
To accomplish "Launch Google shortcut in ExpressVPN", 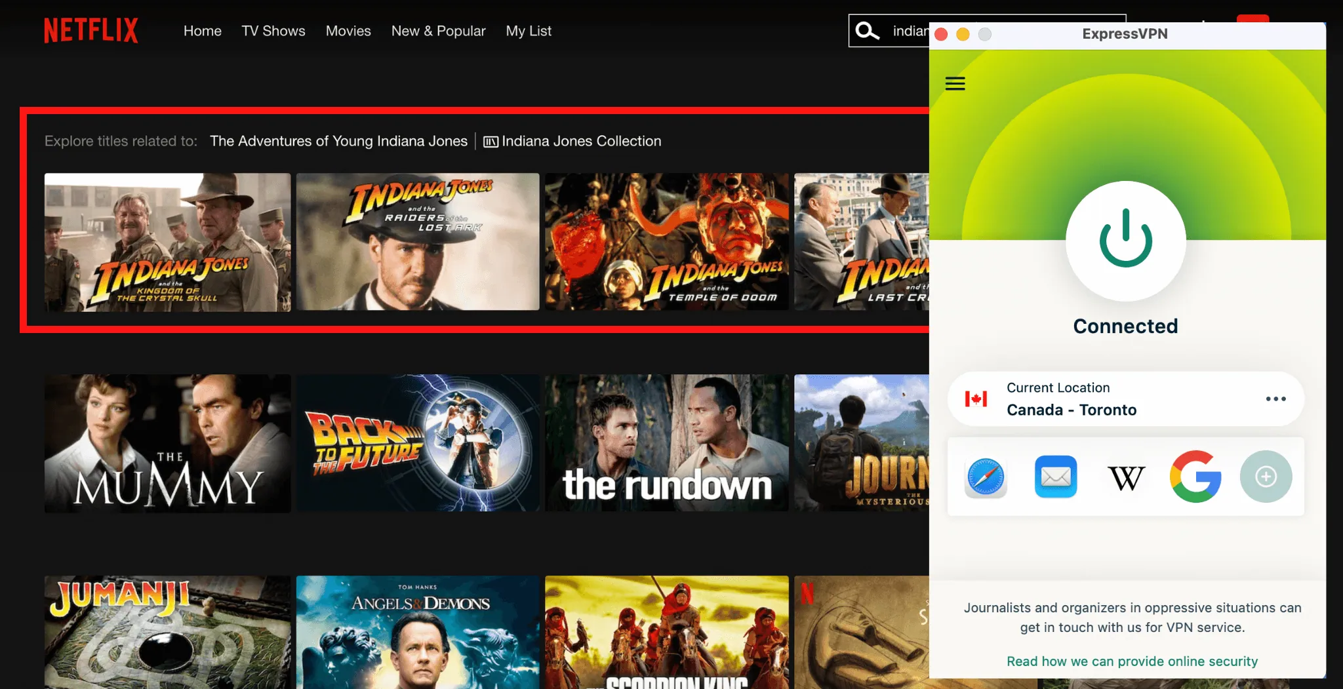I will 1195,477.
